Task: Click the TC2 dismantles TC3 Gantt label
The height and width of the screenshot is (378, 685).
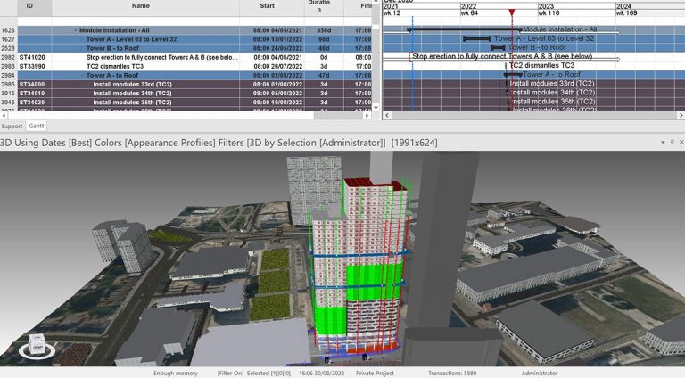Action: [541, 65]
